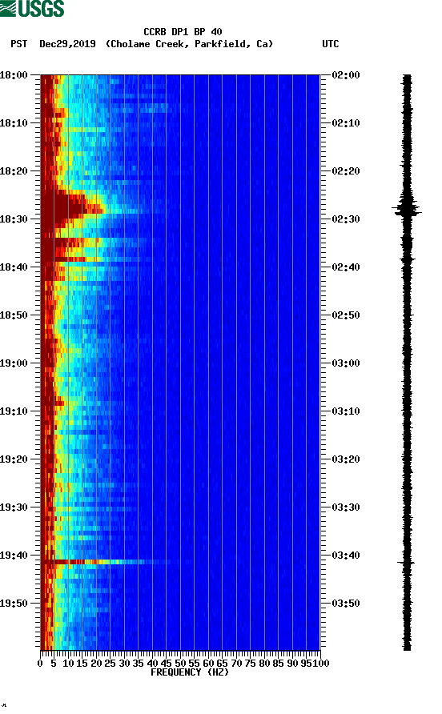Click the 'UTC' timezone label
The height and width of the screenshot is (714, 442).
(x=331, y=44)
